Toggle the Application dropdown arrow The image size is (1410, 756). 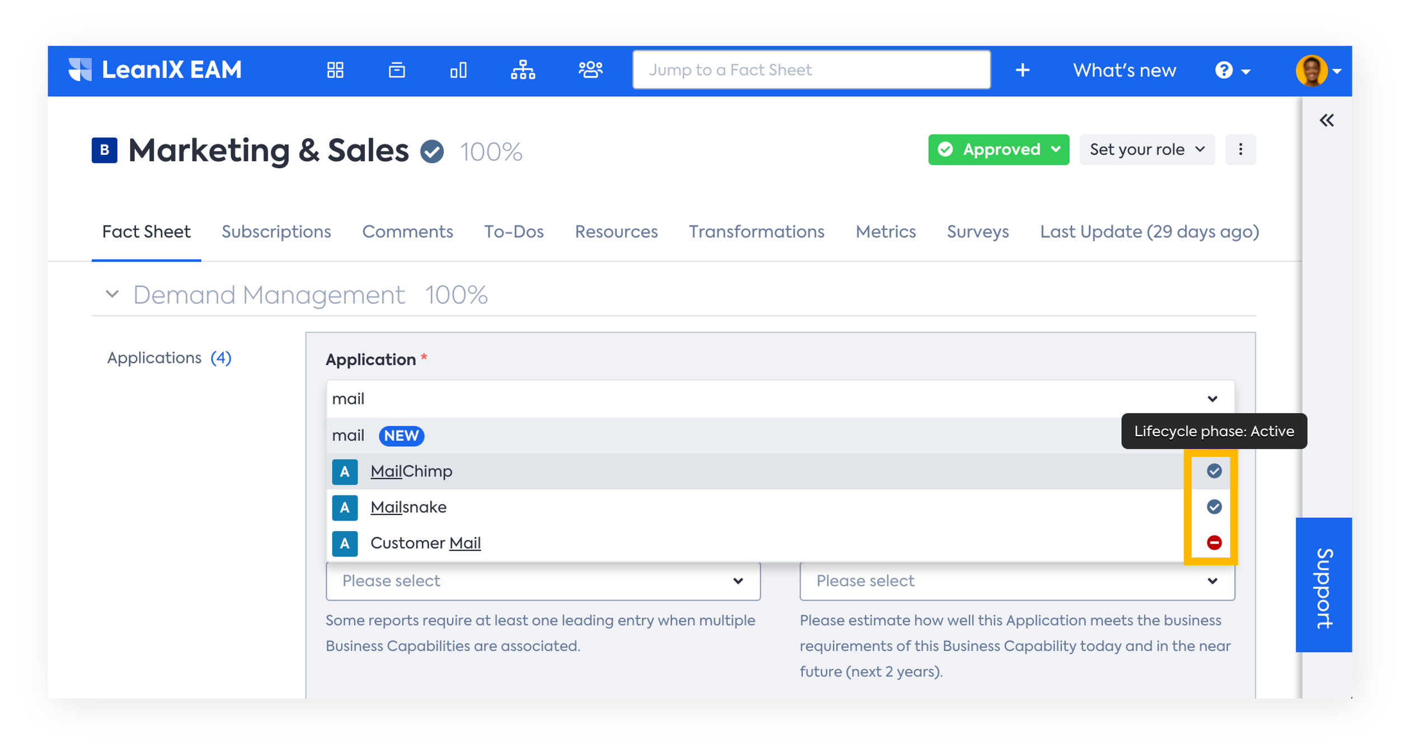tap(1212, 399)
